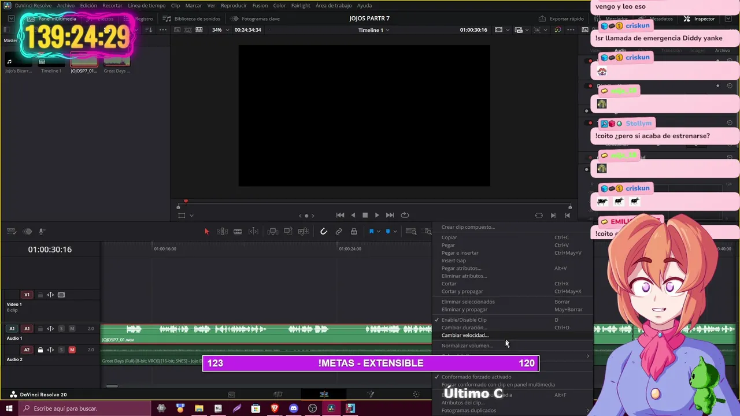This screenshot has height=416, width=740.
Task: Toggle lock on the Video 1 track
Action: 40,295
